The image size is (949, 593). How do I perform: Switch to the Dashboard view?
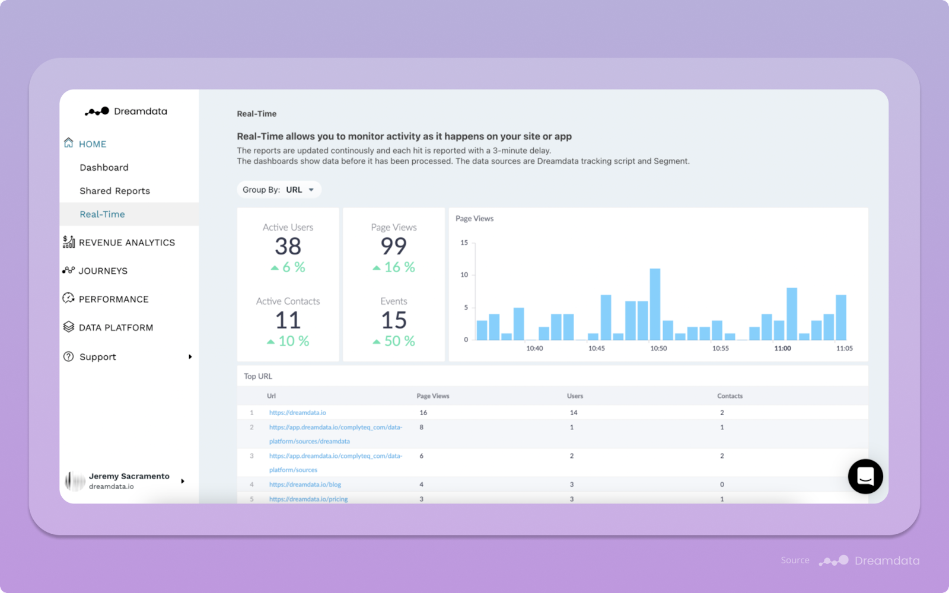pos(104,167)
